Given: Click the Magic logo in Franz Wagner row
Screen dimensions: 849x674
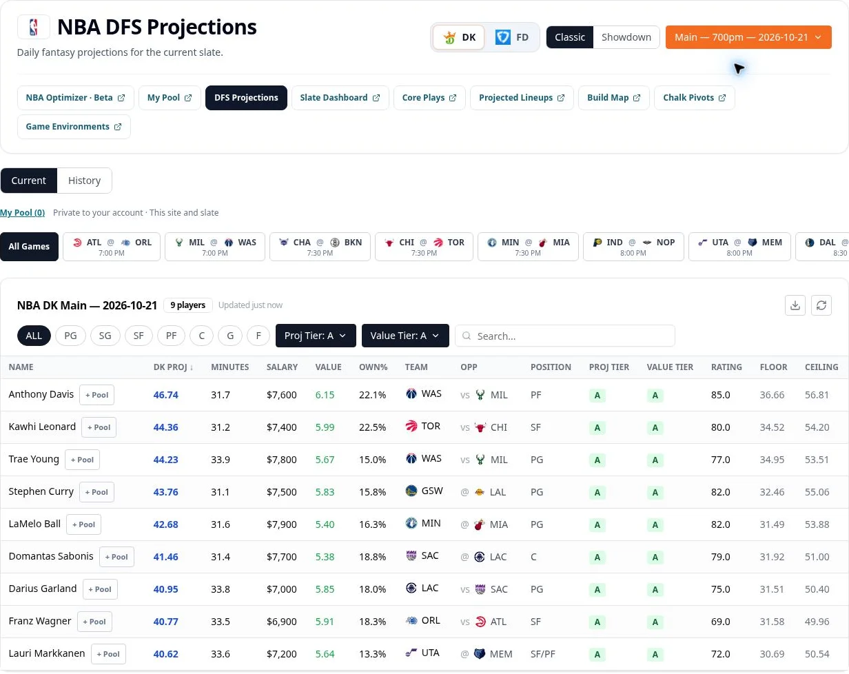Looking at the screenshot, I should (x=411, y=621).
